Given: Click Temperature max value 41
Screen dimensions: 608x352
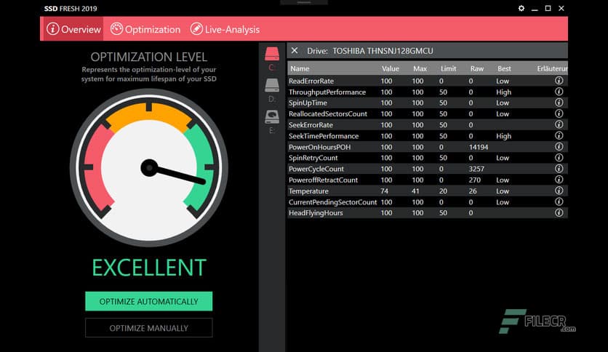Looking at the screenshot, I should (x=415, y=191).
